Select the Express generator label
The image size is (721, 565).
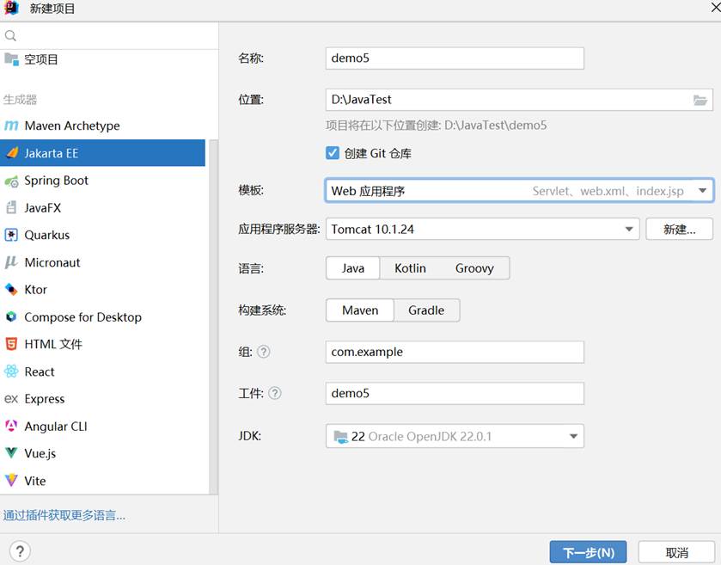coord(44,399)
